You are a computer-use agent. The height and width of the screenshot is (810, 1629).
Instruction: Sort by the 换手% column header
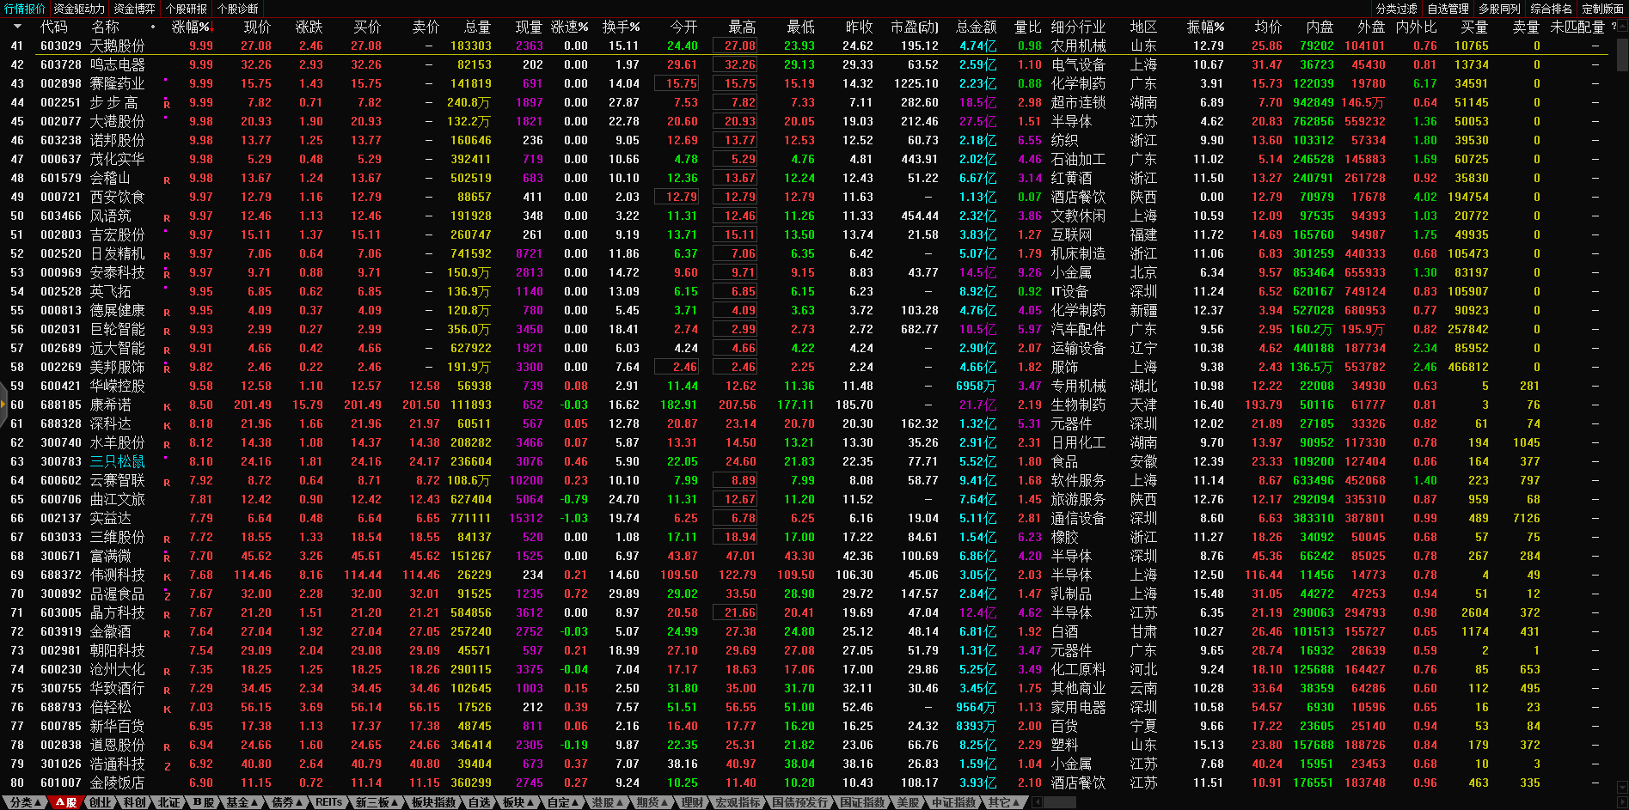(x=621, y=27)
